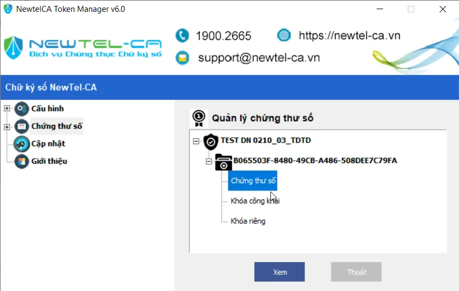Select Khóa công khai entry
The width and height of the screenshot is (459, 291).
255,201
